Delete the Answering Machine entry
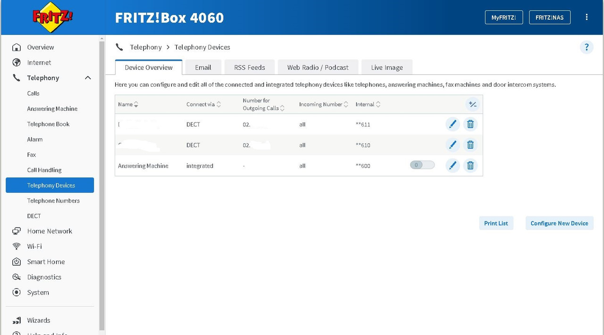604x335 pixels. tap(470, 165)
